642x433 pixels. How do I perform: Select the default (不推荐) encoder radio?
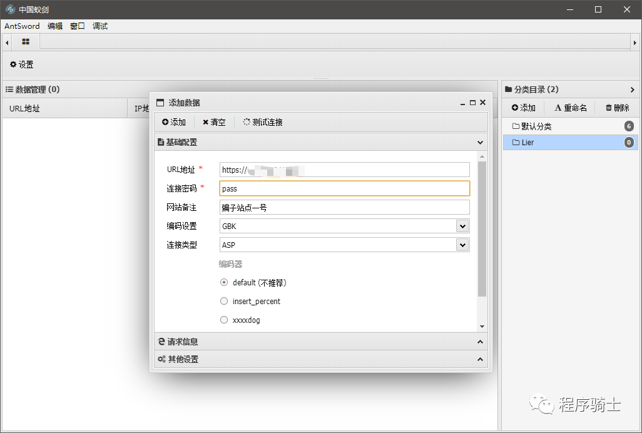click(x=224, y=282)
